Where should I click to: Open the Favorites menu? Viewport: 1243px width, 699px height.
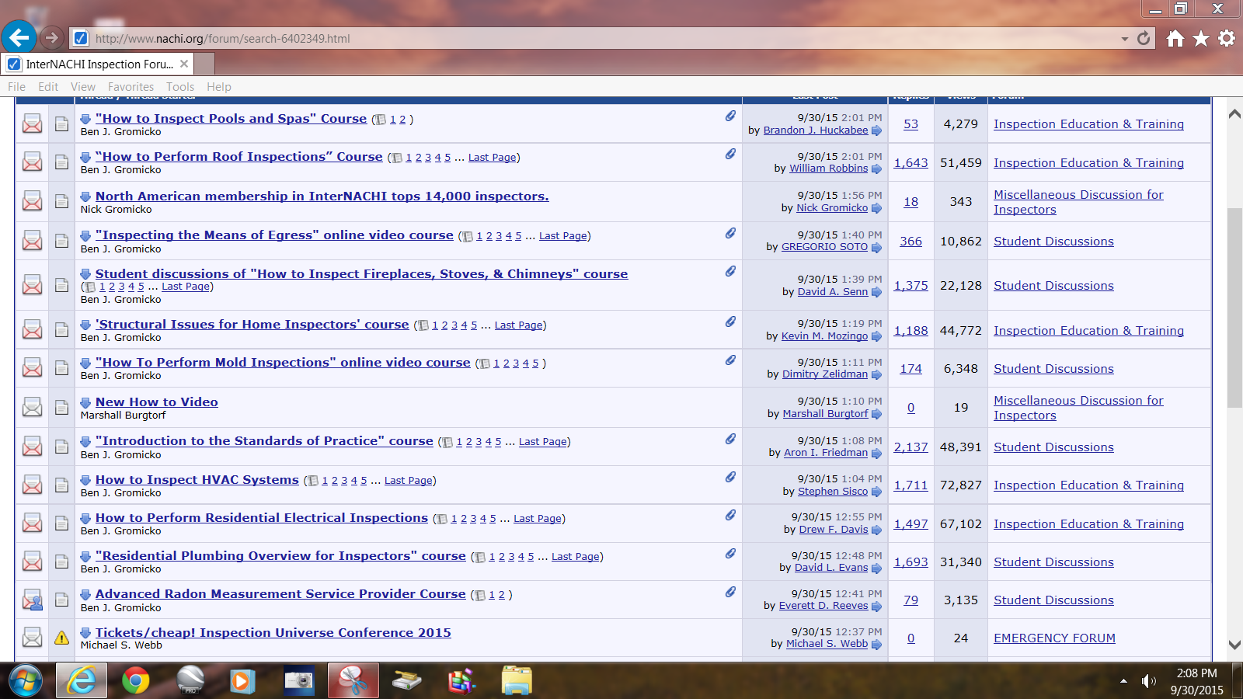click(x=131, y=87)
